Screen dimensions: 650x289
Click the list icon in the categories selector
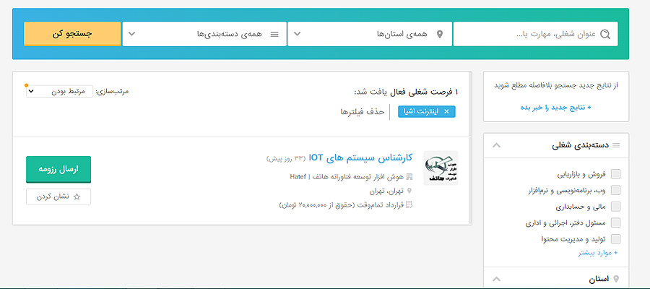(274, 34)
